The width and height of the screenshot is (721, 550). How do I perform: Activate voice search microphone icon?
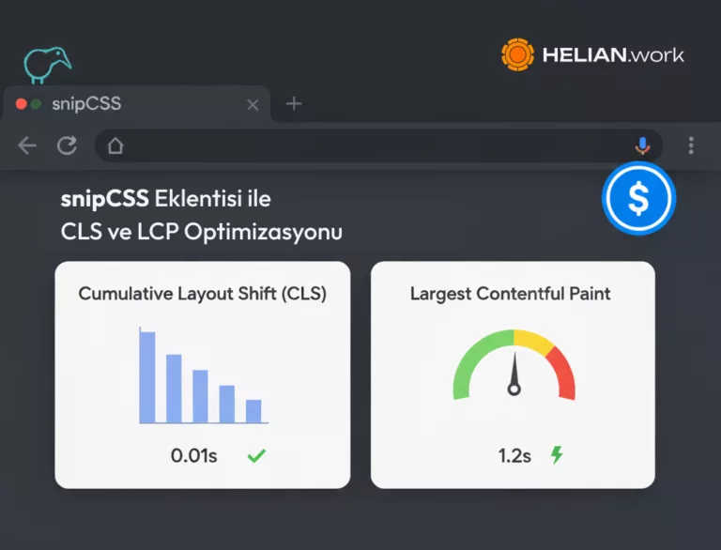point(642,145)
